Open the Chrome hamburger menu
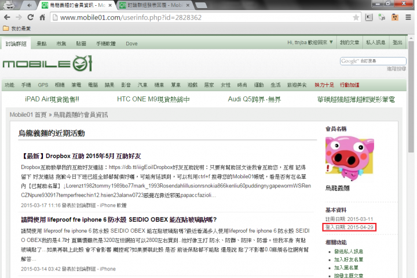The height and width of the screenshot is (278, 417). 408,17
